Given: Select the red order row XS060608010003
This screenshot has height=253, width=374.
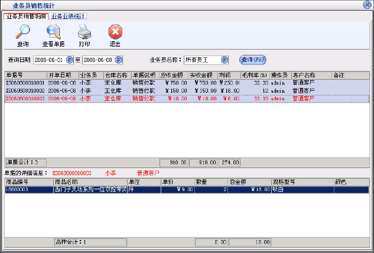Looking at the screenshot, I should pyautogui.click(x=25, y=98).
